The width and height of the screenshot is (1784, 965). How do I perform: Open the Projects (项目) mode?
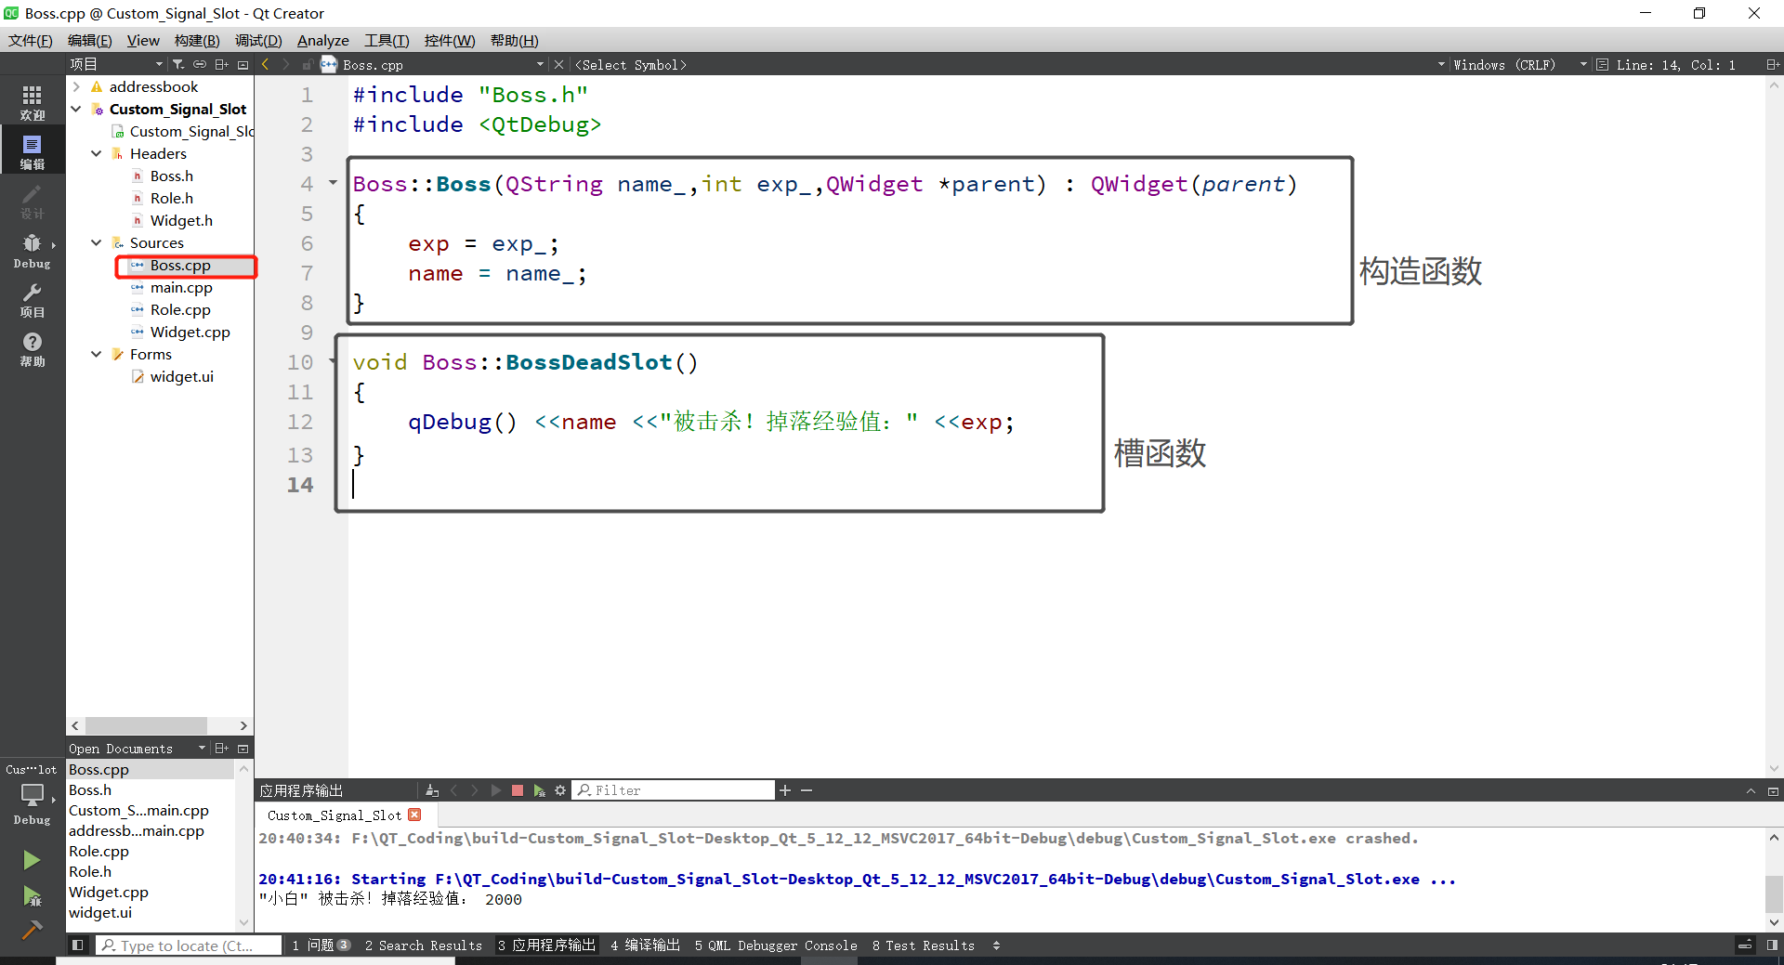click(x=32, y=300)
